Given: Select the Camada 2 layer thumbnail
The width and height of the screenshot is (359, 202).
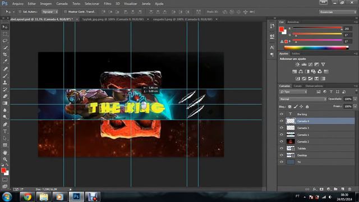Looking at the screenshot, I should click(x=291, y=141).
